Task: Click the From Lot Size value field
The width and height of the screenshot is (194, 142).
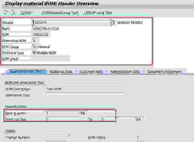Action: click(62, 119)
